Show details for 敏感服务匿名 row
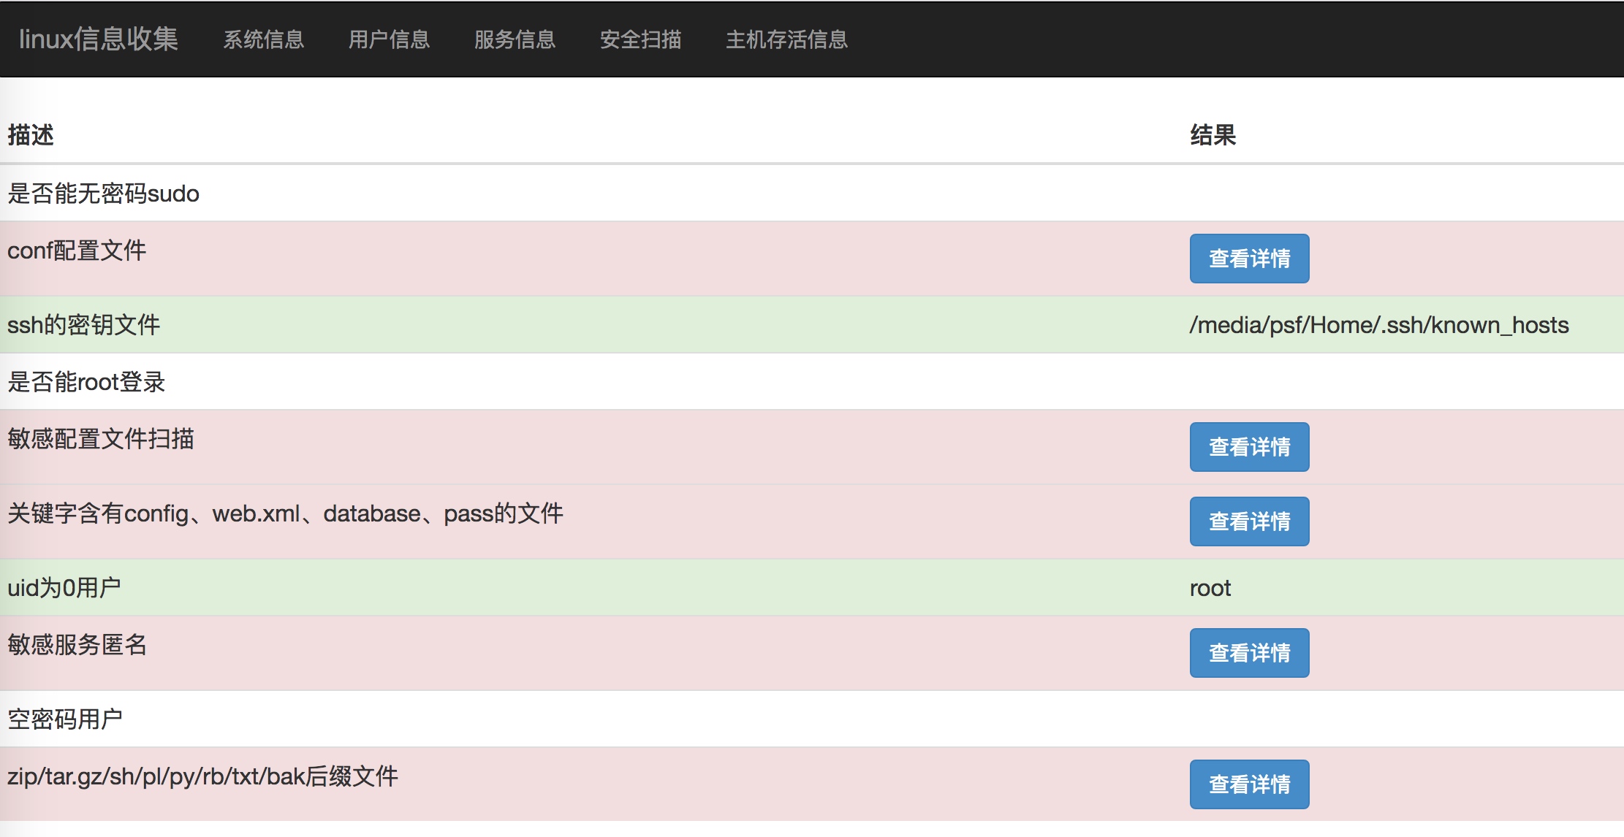 [1248, 653]
